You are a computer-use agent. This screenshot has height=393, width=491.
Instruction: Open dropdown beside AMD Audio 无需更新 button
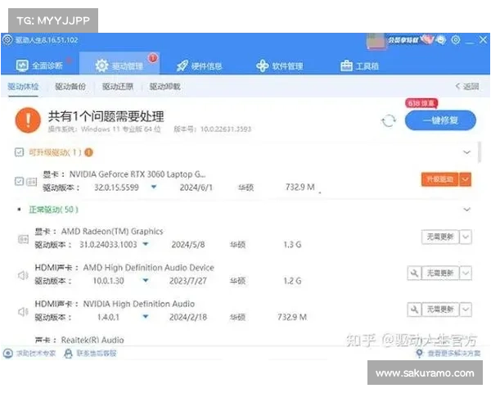click(466, 273)
